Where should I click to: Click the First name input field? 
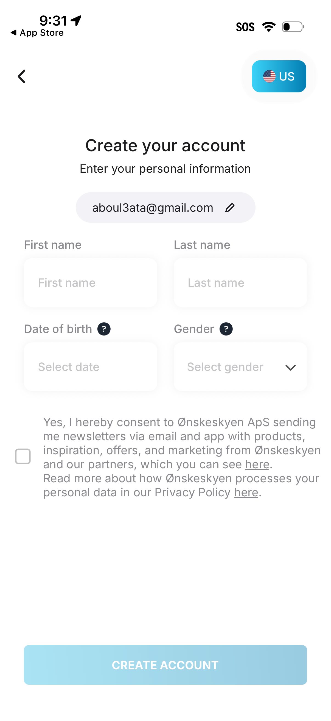coord(91,282)
